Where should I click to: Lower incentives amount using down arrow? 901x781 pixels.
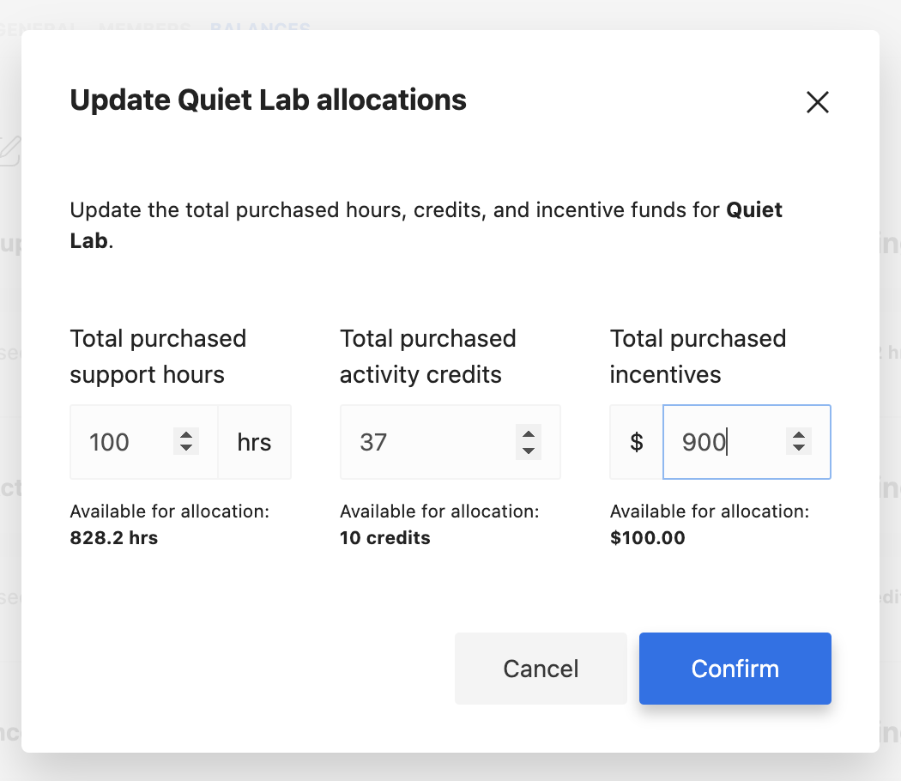click(x=799, y=448)
